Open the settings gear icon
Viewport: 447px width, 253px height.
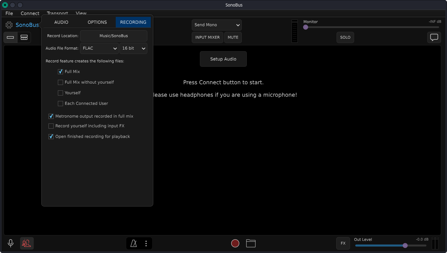click(9, 25)
